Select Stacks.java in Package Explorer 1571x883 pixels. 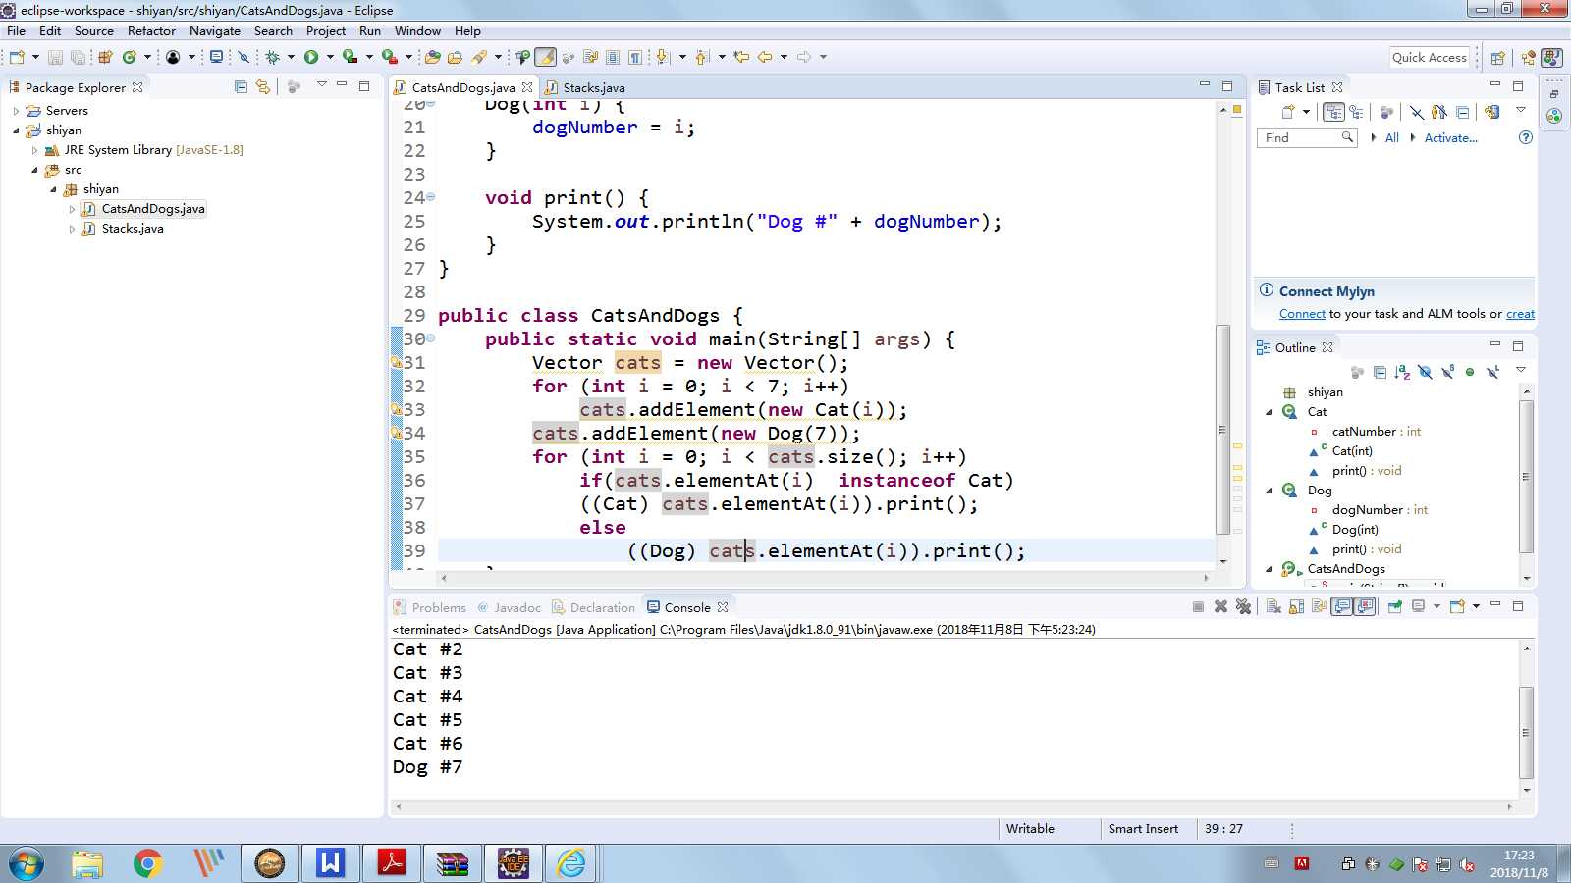tap(133, 229)
